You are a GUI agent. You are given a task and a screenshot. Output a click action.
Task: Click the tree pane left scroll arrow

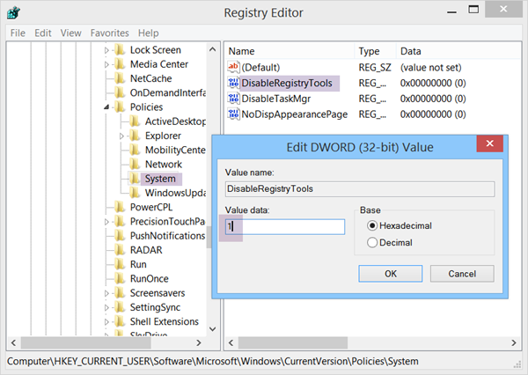13,342
